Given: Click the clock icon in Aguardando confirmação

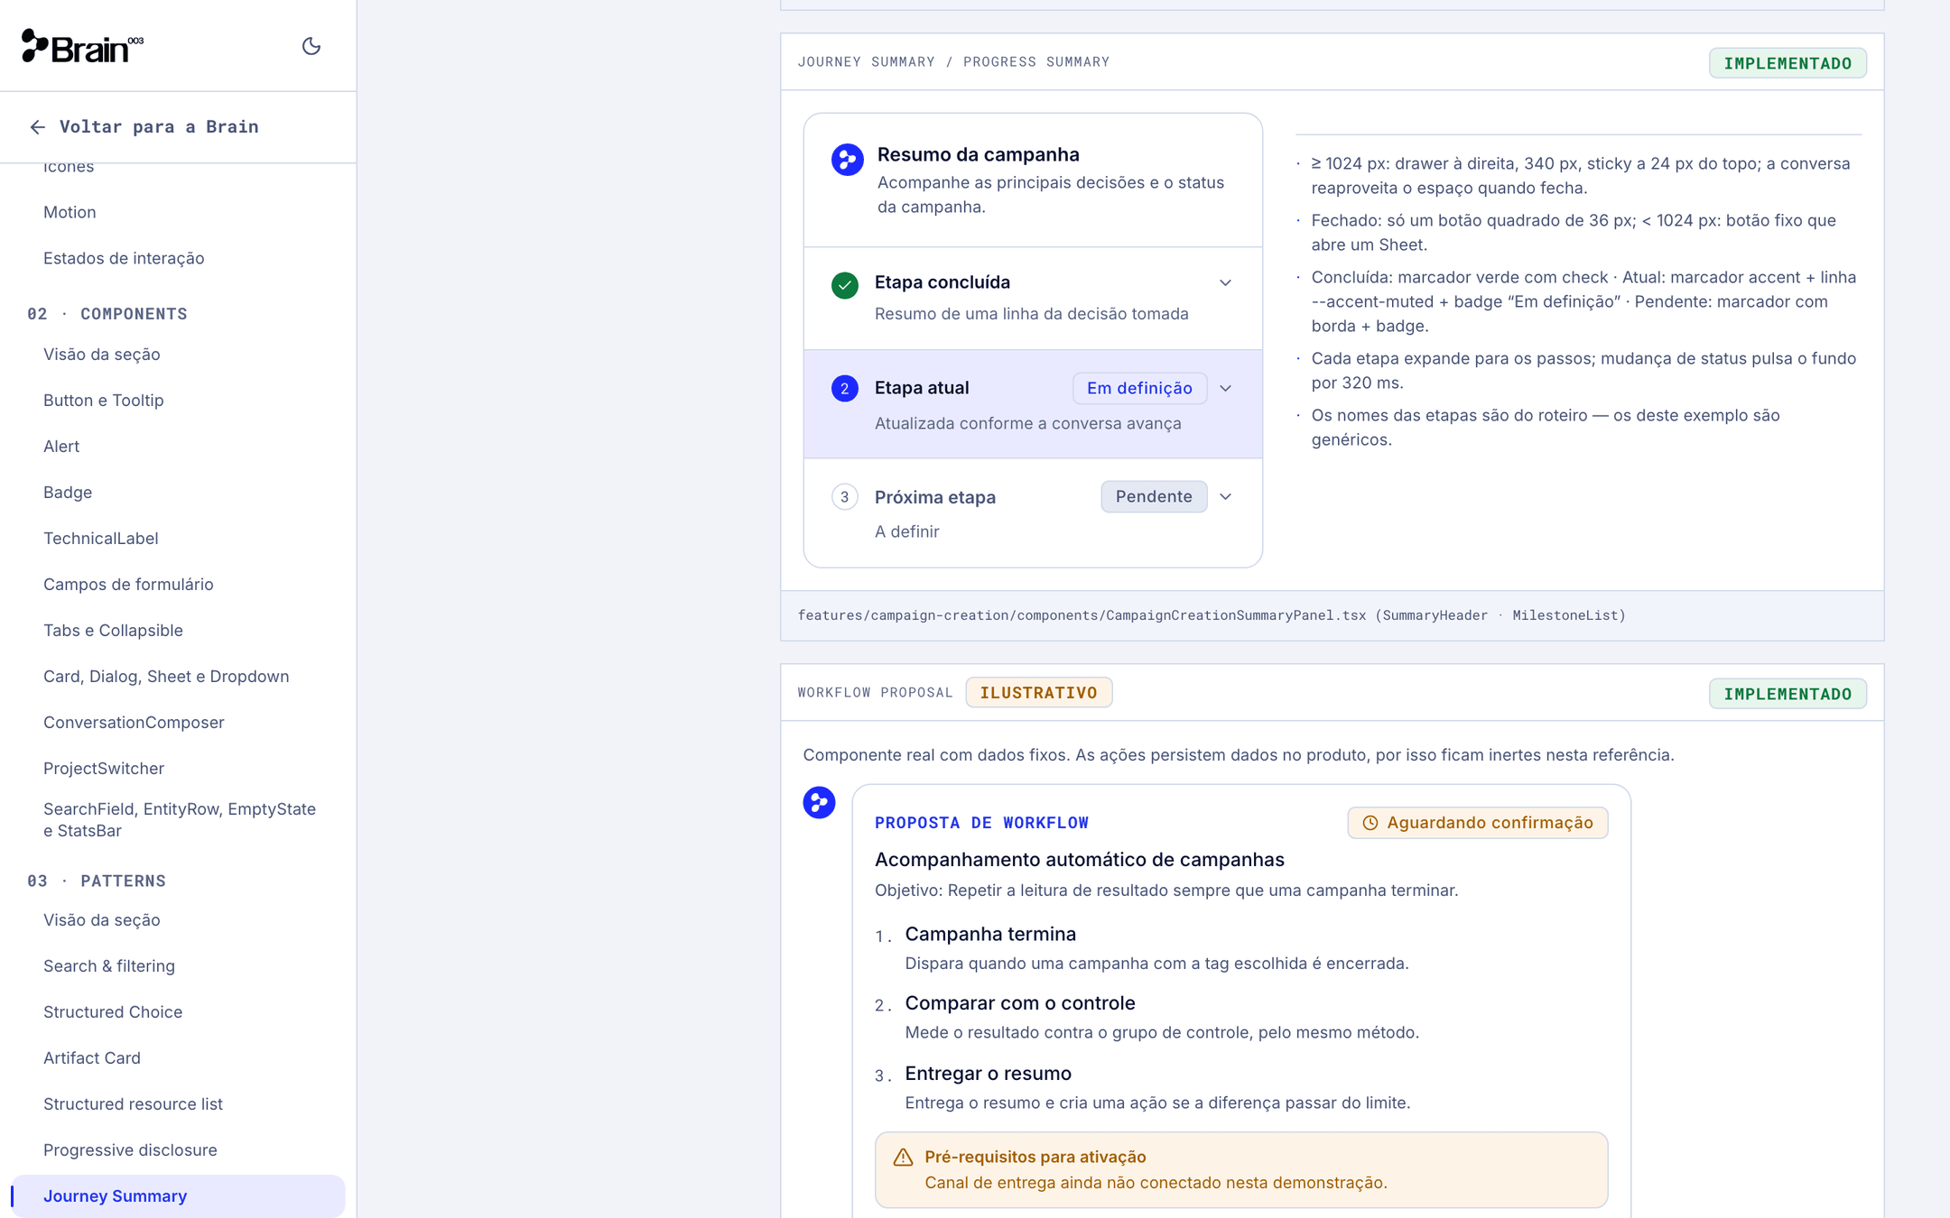Looking at the screenshot, I should (1370, 823).
